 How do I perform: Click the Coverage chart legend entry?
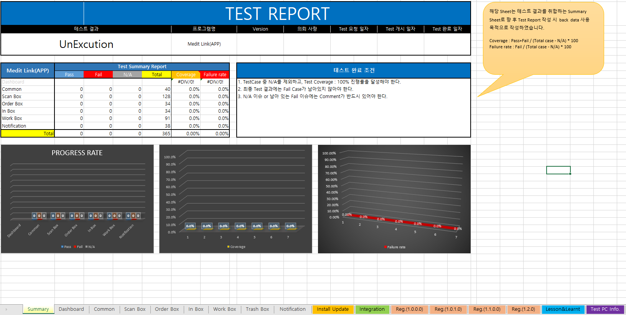tap(236, 247)
